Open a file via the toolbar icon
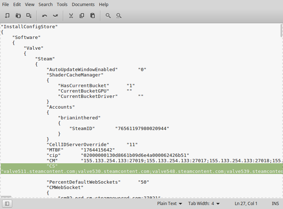This screenshot has width=283, height=209. tap(18, 16)
